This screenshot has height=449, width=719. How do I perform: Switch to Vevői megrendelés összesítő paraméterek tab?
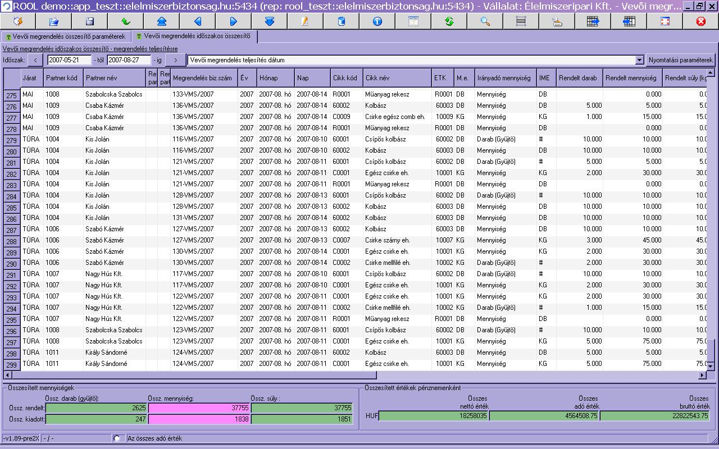[65, 36]
